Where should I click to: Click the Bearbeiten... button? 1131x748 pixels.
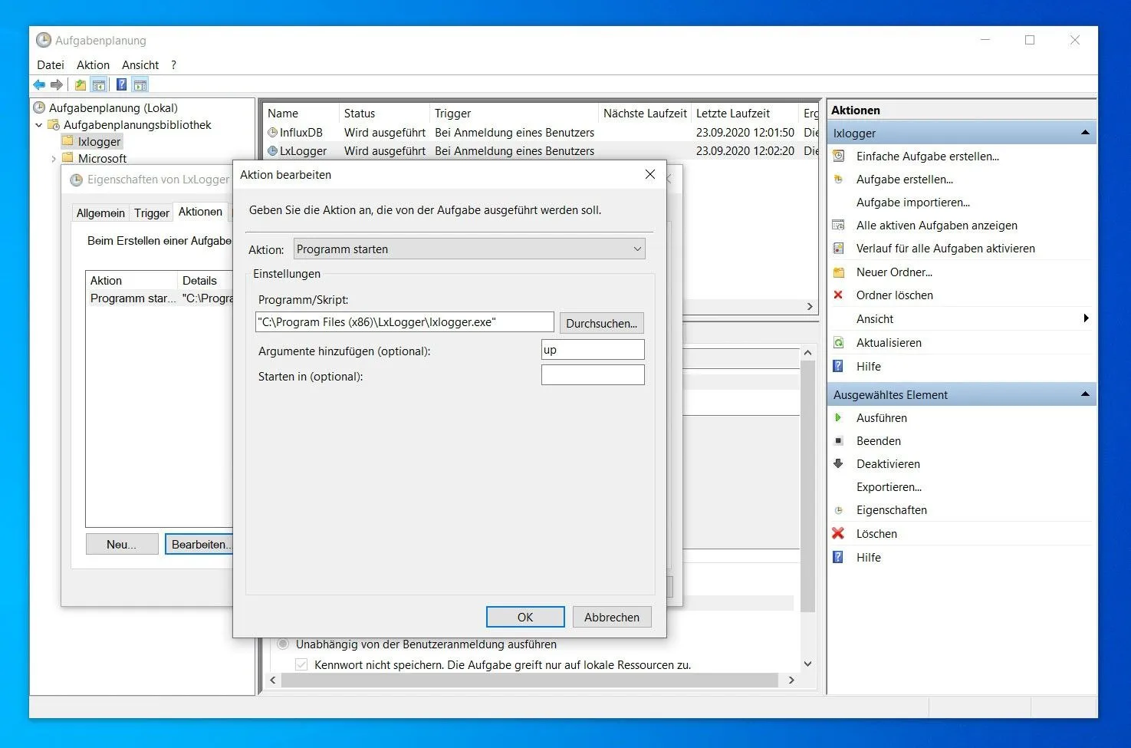point(199,544)
